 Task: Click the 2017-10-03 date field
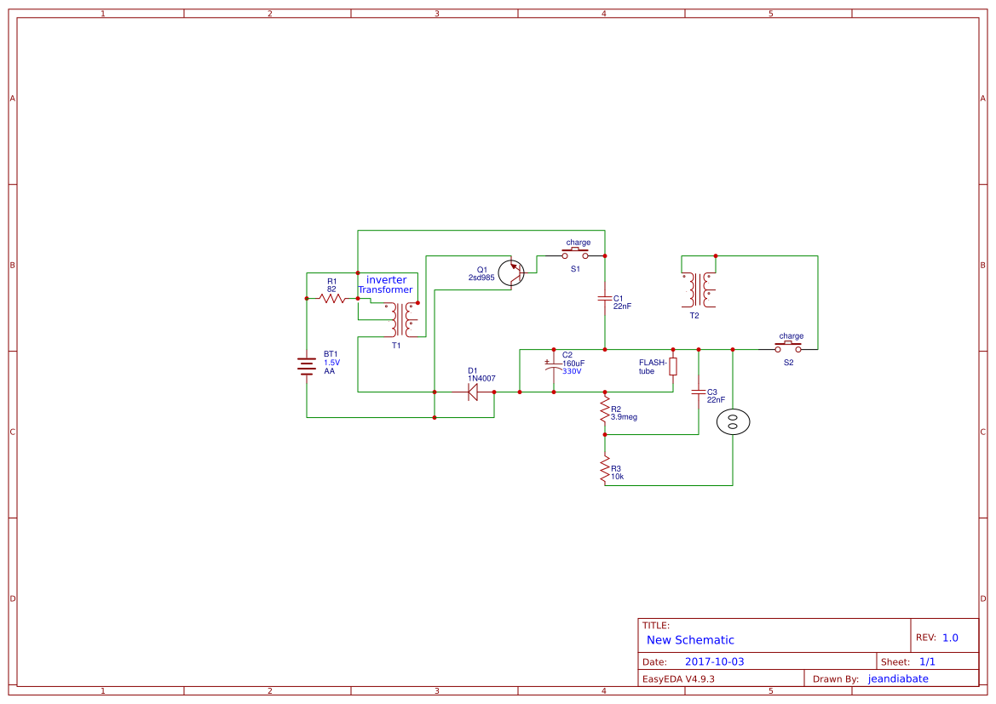[x=715, y=661]
